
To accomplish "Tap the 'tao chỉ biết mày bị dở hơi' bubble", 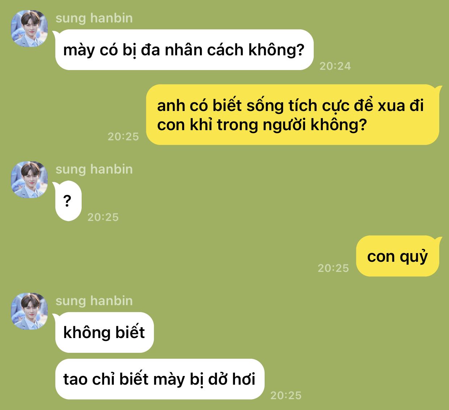I will coord(159,379).
